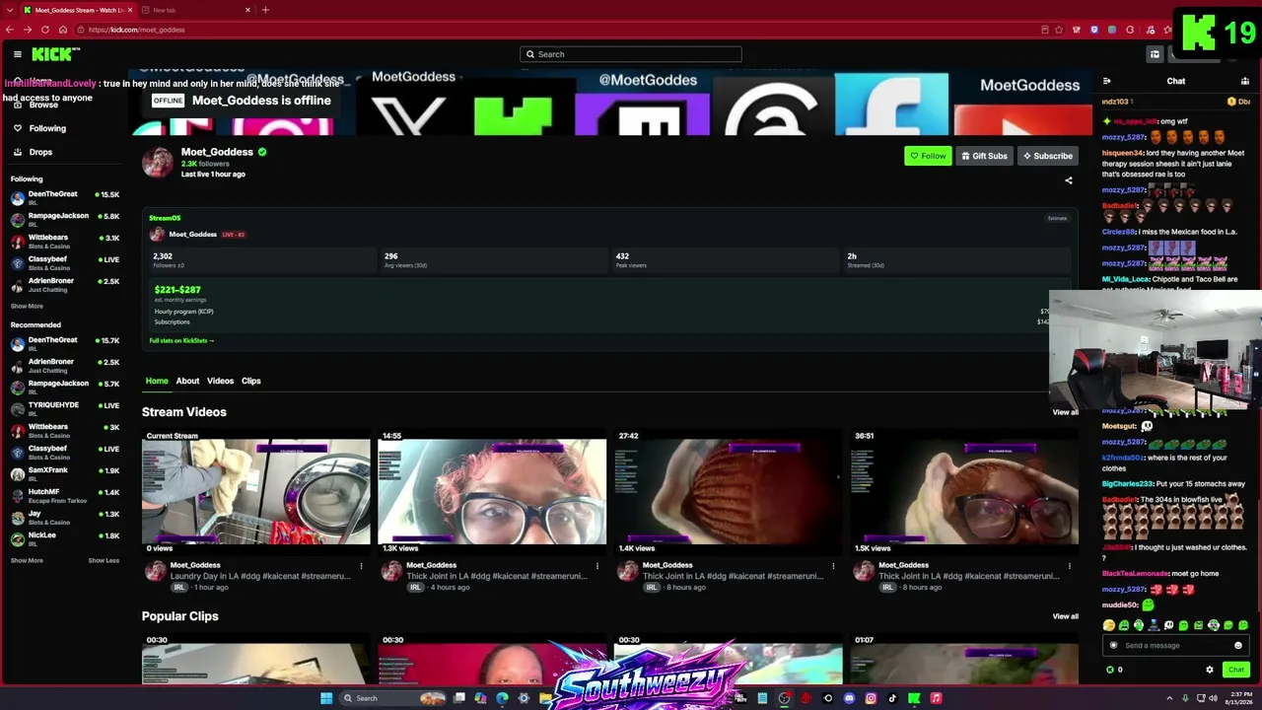Subscribe to Moet_Goddess channel
The height and width of the screenshot is (710, 1262).
(x=1047, y=156)
